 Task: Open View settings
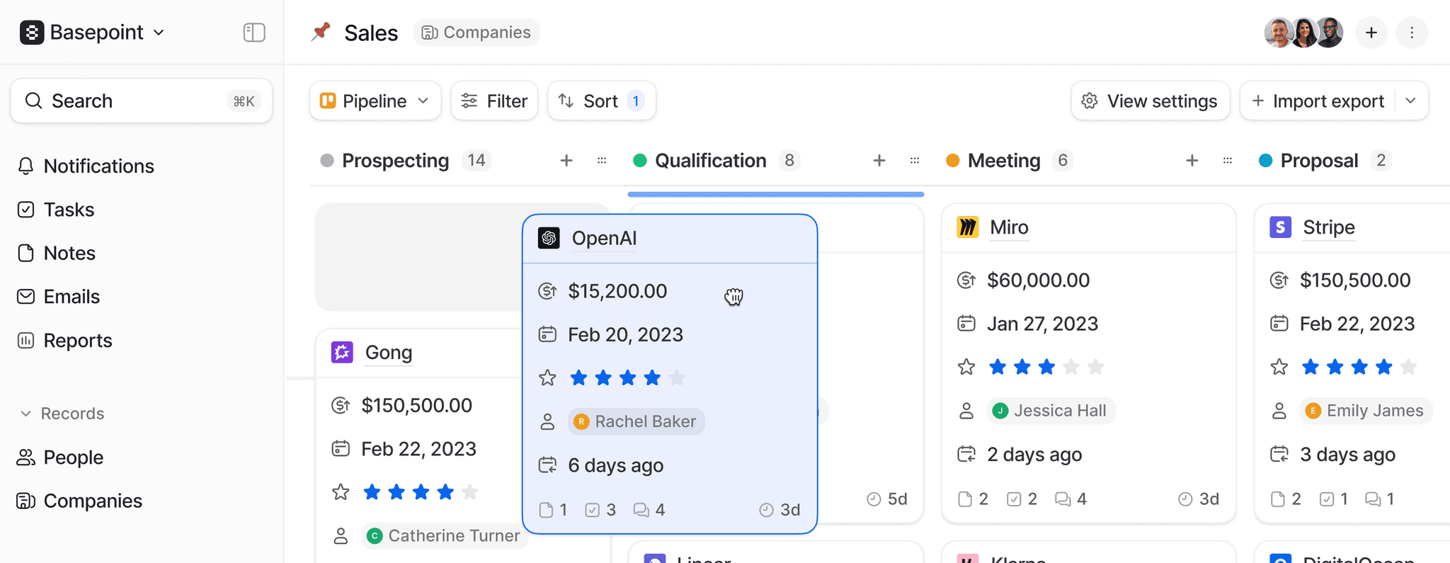coord(1151,101)
